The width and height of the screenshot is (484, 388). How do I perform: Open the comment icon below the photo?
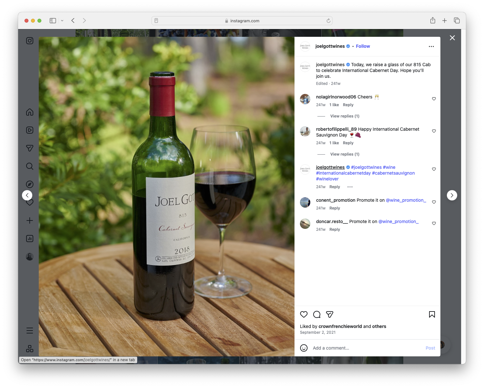pyautogui.click(x=316, y=314)
